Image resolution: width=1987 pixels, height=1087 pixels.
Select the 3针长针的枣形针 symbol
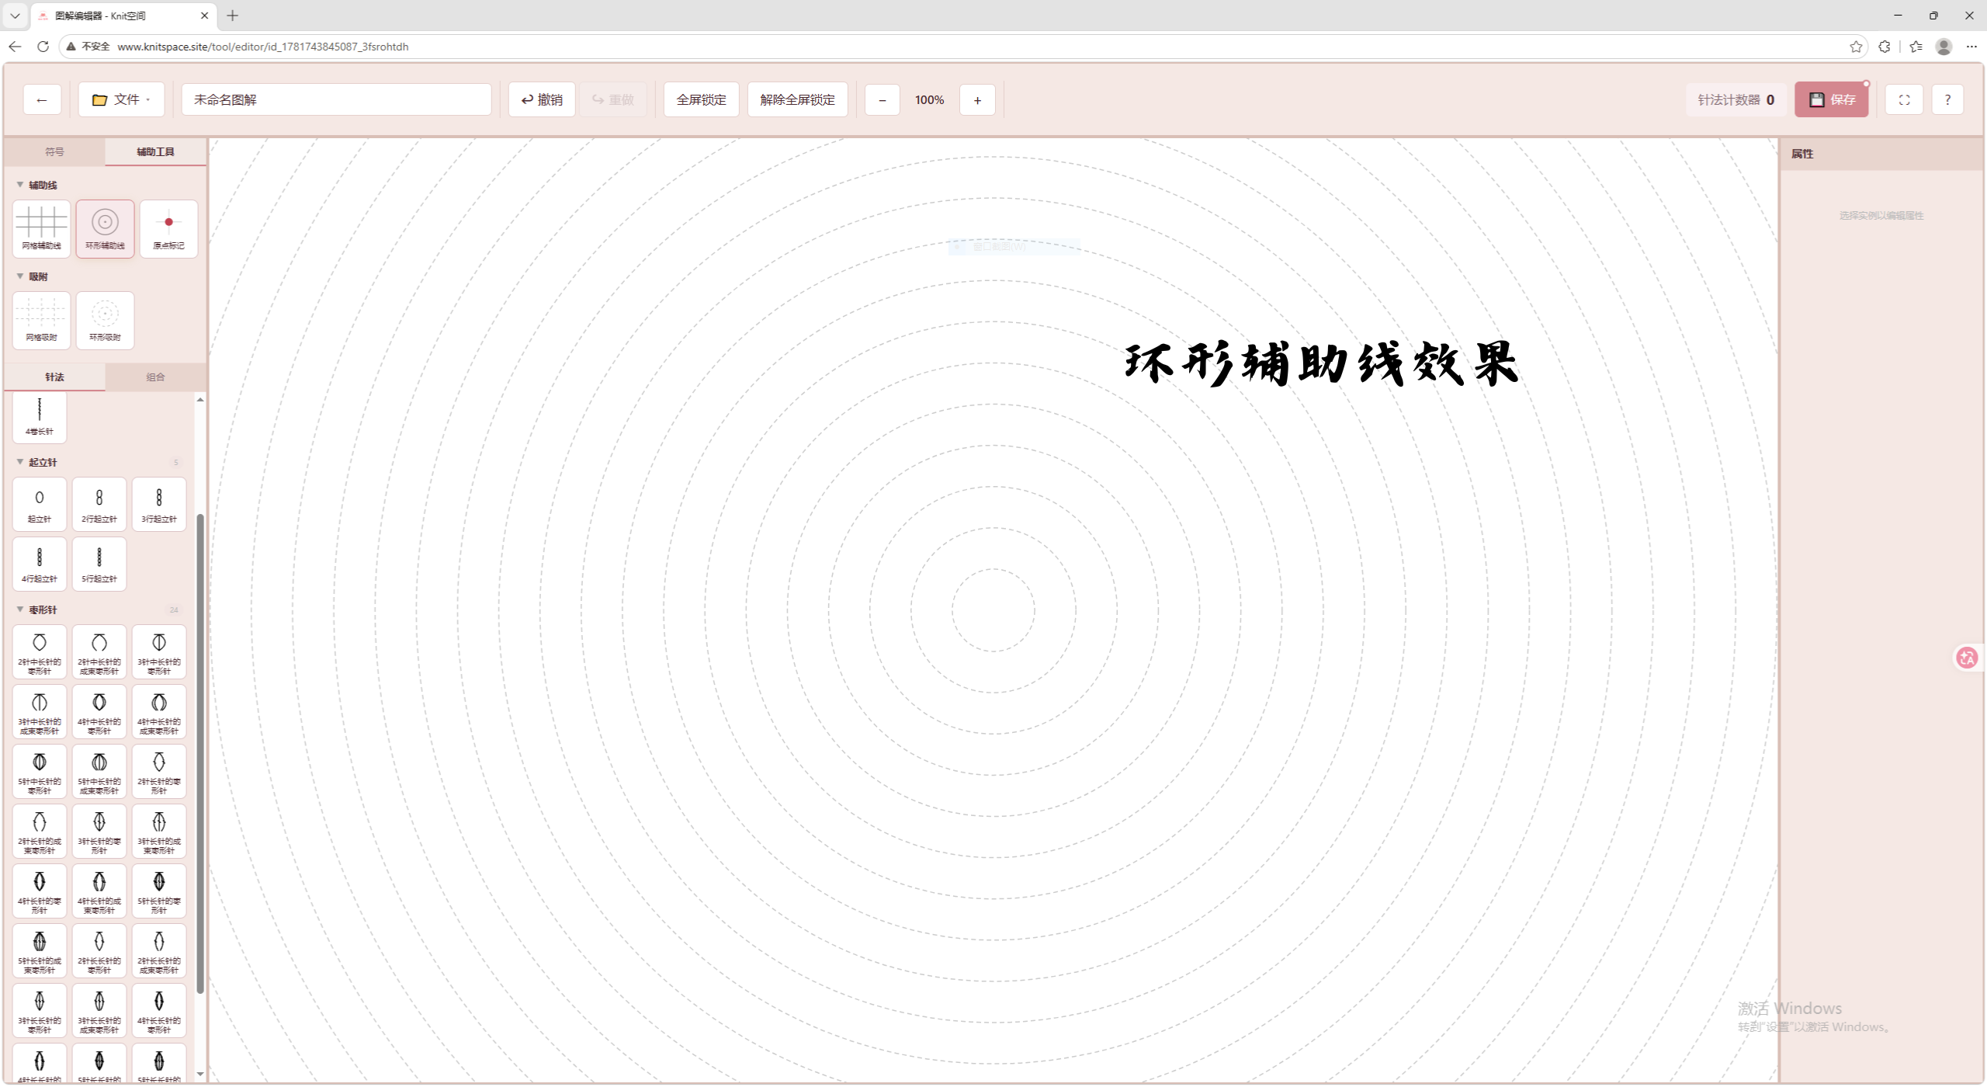[x=99, y=831]
